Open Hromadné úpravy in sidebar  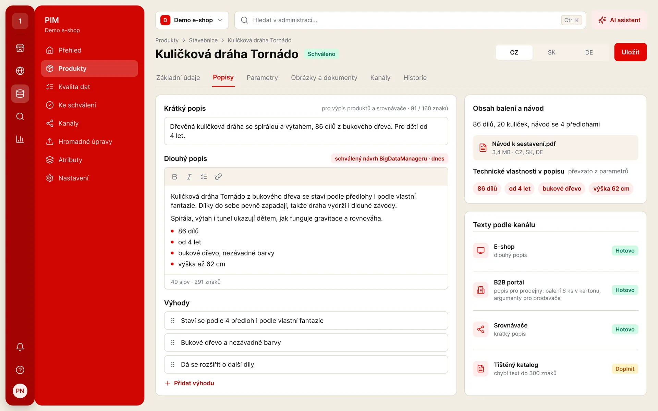(89, 141)
